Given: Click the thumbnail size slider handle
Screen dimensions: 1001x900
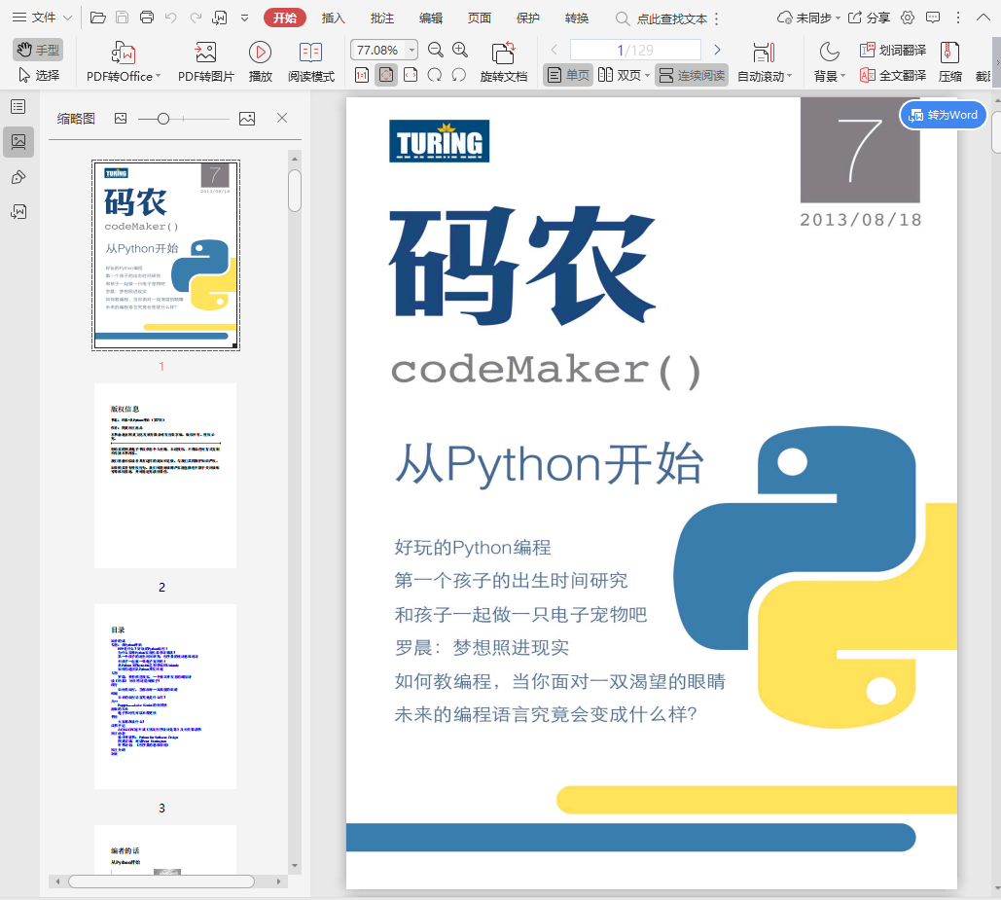Looking at the screenshot, I should click(x=162, y=119).
